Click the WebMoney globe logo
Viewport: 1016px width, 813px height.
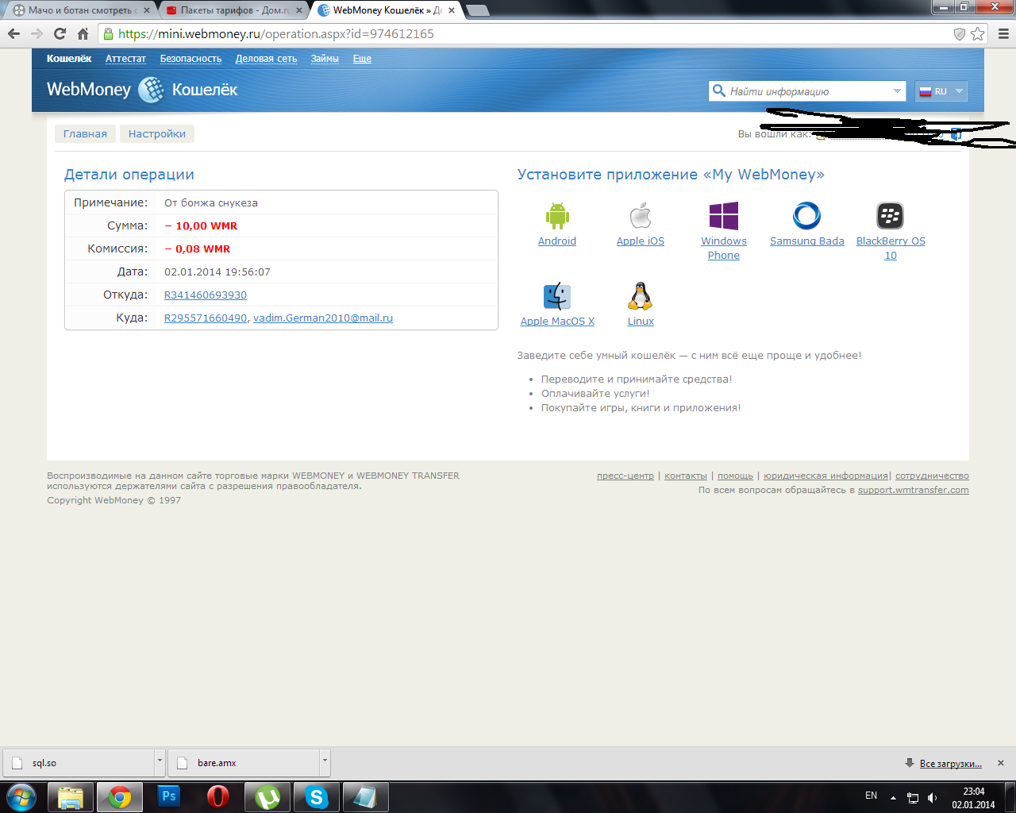tap(151, 90)
